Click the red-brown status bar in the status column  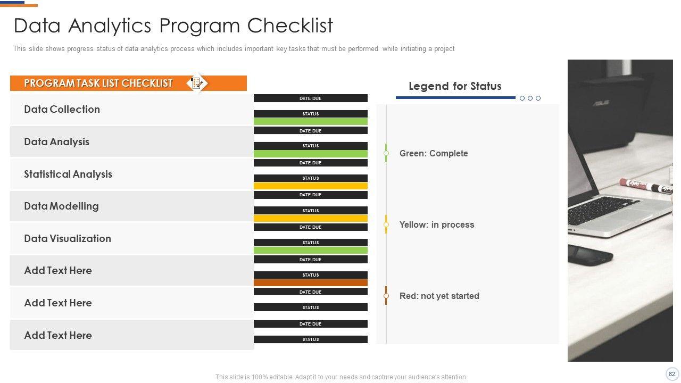click(x=310, y=283)
